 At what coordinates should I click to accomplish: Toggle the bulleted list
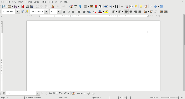[113, 12]
